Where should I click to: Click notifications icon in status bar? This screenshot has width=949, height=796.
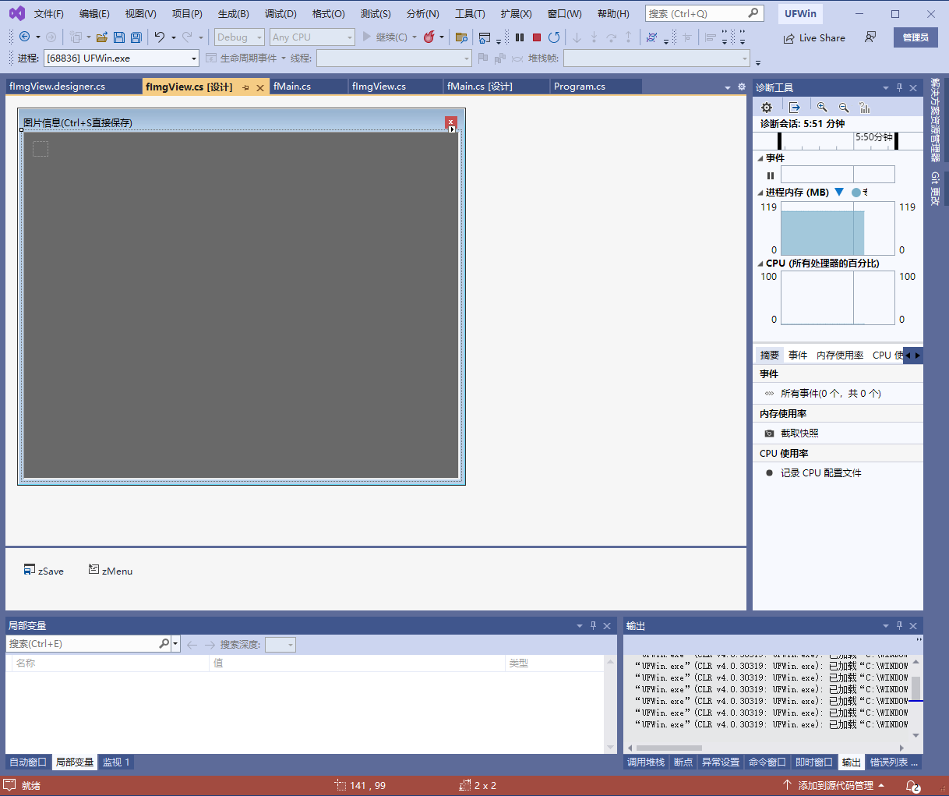click(912, 786)
